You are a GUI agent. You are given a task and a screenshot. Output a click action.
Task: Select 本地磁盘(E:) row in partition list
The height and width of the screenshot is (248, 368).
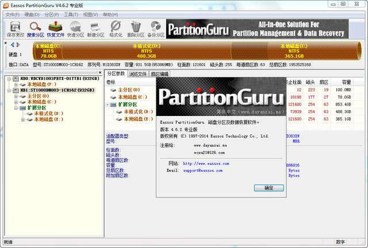[x=138, y=119]
